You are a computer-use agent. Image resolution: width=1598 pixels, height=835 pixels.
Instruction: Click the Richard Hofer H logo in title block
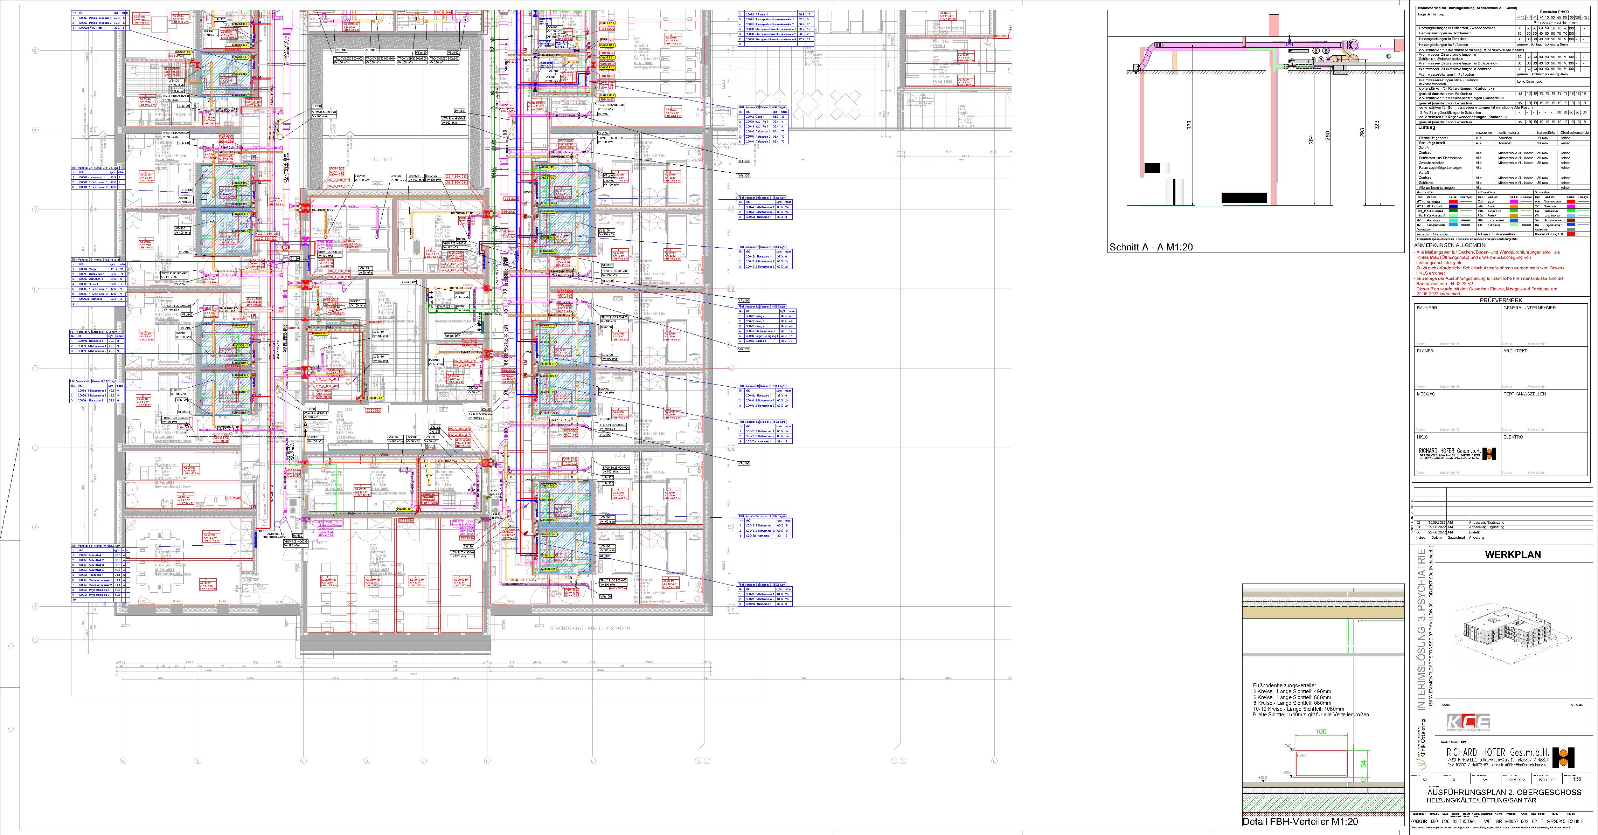[1563, 758]
